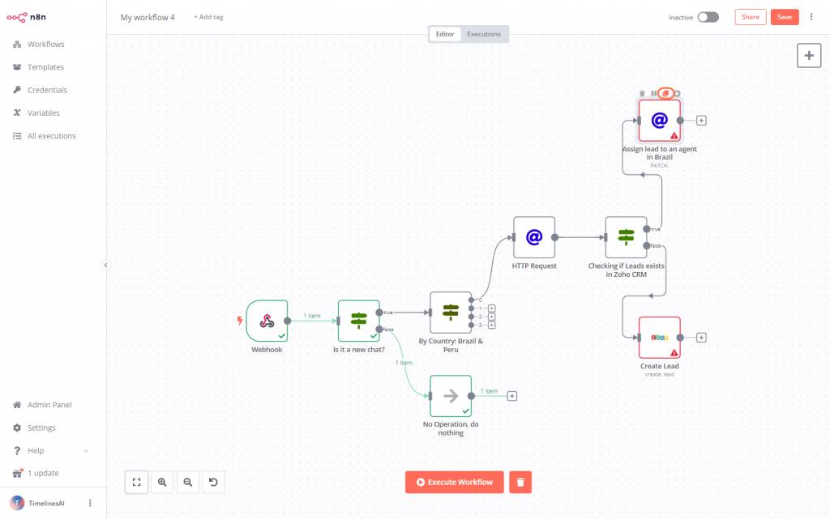
Task: Collapse the left sidebar
Action: (105, 265)
